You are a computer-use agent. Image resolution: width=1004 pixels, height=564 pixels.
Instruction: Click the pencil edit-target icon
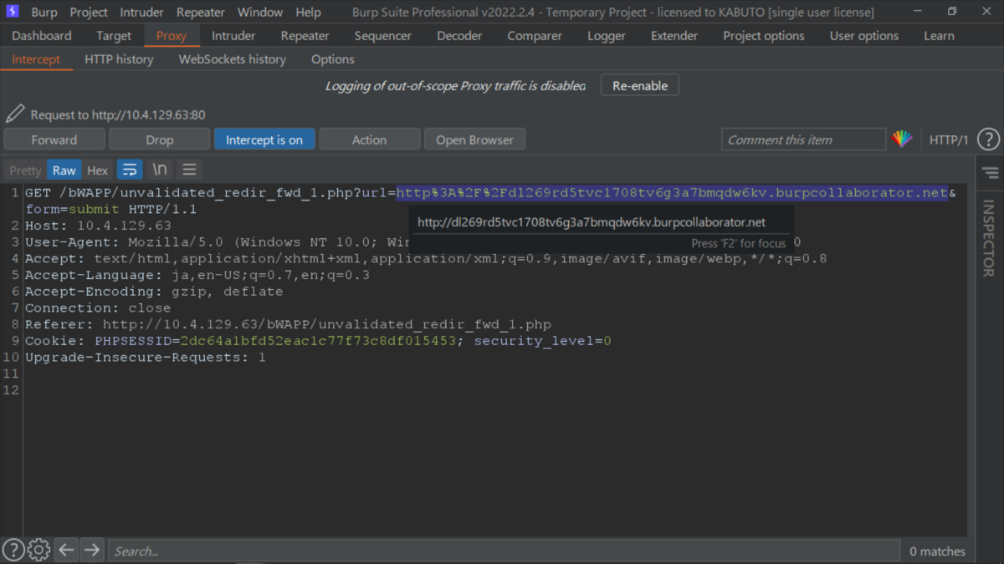point(14,114)
